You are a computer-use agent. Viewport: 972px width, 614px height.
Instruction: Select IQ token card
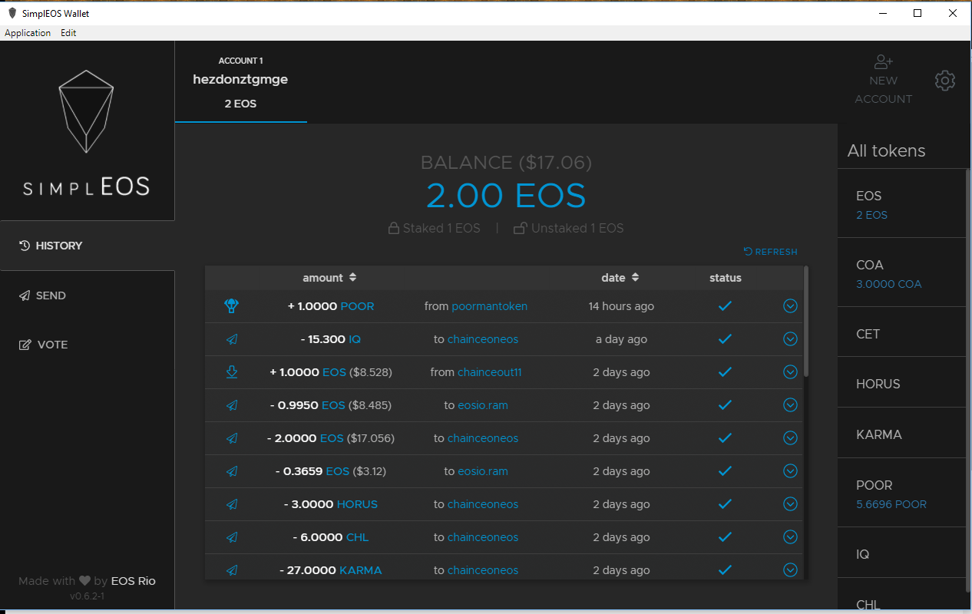[x=901, y=553]
